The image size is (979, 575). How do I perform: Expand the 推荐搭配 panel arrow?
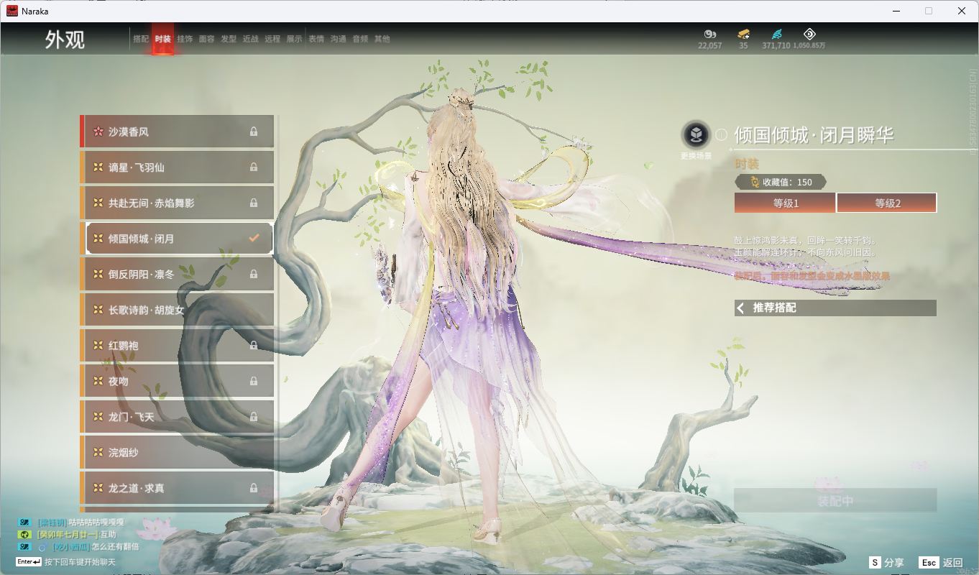(x=740, y=308)
